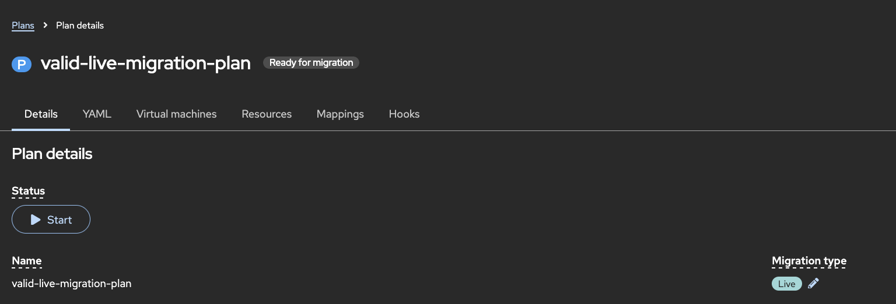Screen dimensions: 896x304
Task: Open the Plans breadcrumb link
Action: point(23,25)
